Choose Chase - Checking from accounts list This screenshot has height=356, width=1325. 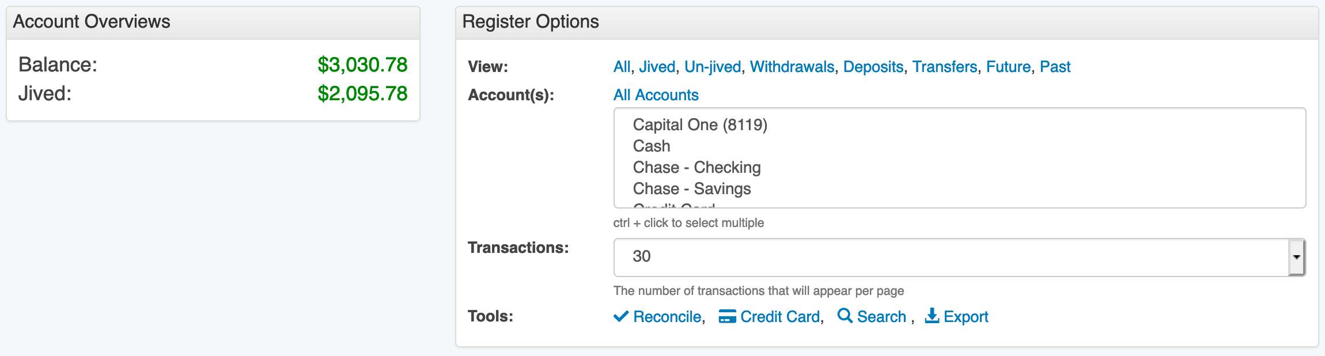696,168
